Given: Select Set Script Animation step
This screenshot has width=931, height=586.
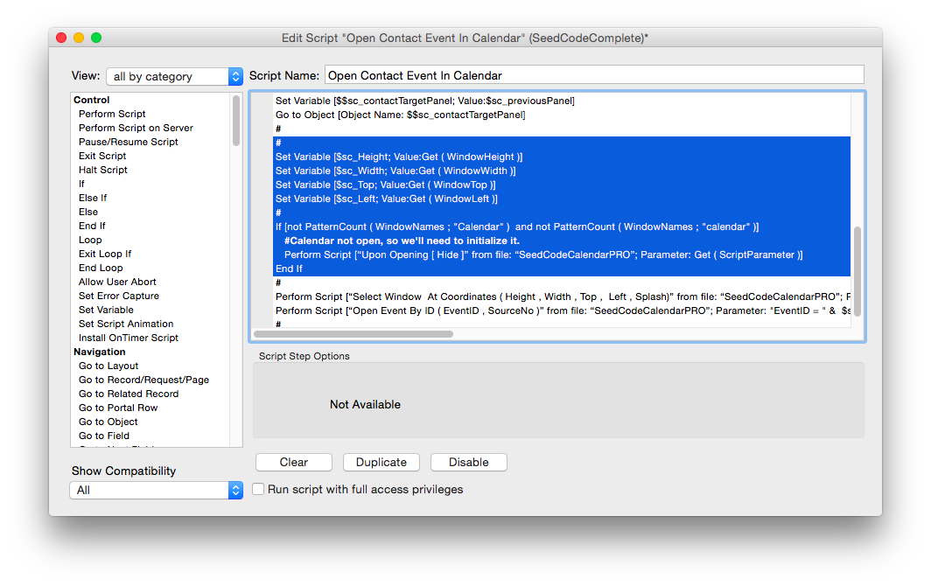Looking at the screenshot, I should coord(126,324).
